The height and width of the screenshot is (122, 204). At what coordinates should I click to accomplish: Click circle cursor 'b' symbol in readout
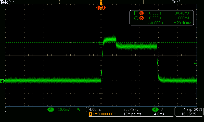(x=136, y=18)
